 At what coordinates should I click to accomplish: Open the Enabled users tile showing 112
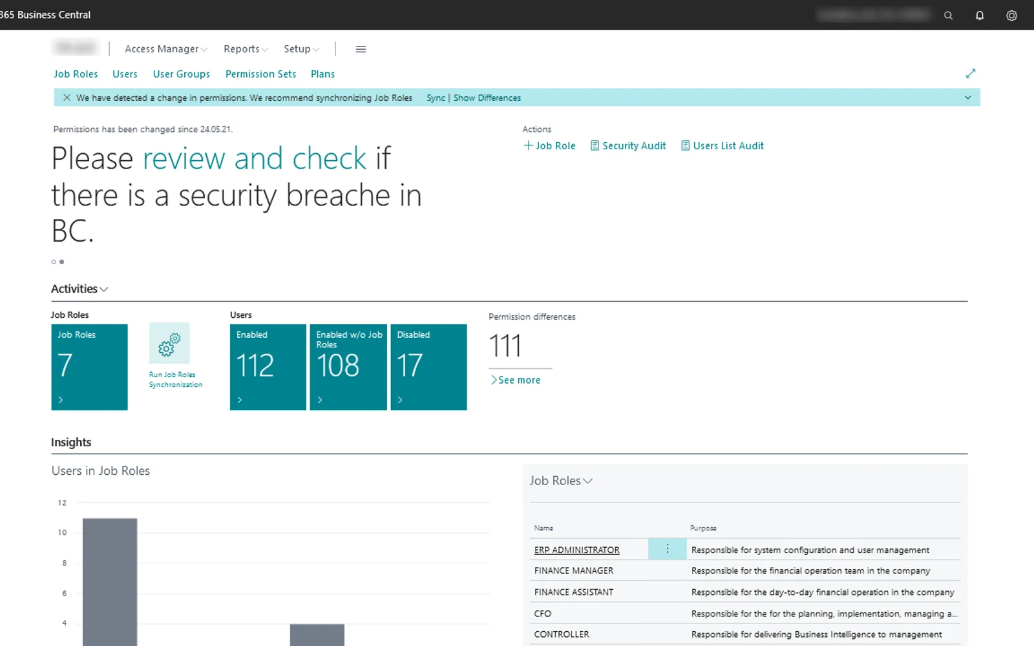[268, 367]
